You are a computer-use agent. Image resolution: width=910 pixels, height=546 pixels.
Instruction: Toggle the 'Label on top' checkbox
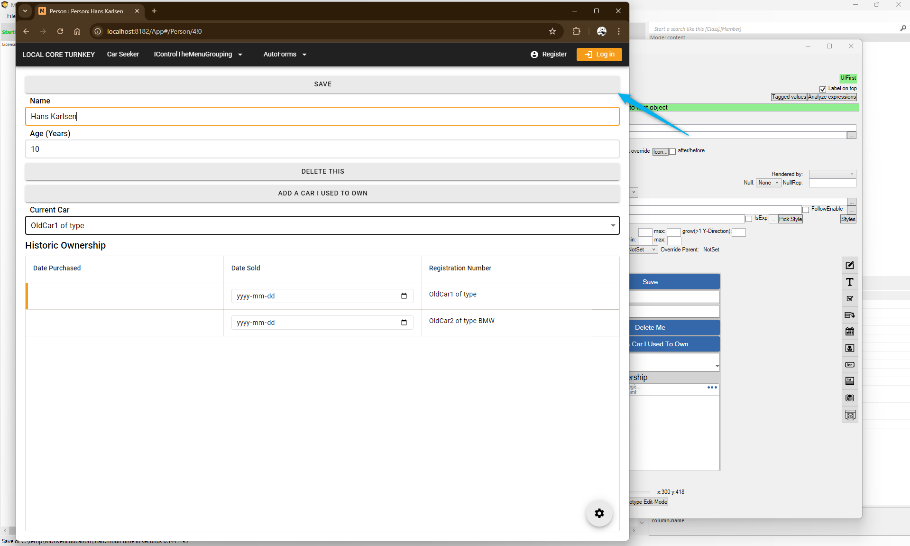click(823, 89)
